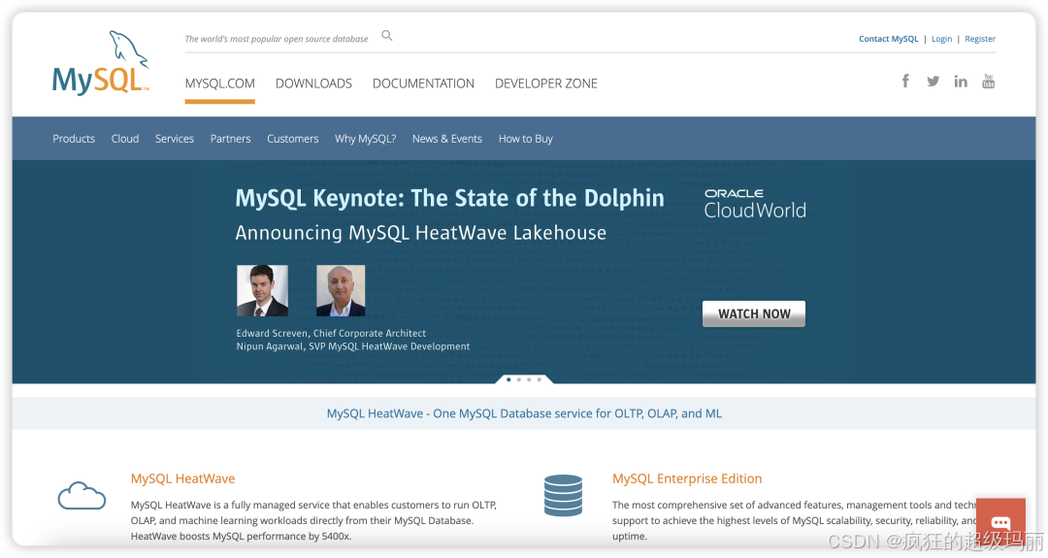Switch to DEVELOPER ZONE tab
The width and height of the screenshot is (1048, 558).
click(x=546, y=83)
